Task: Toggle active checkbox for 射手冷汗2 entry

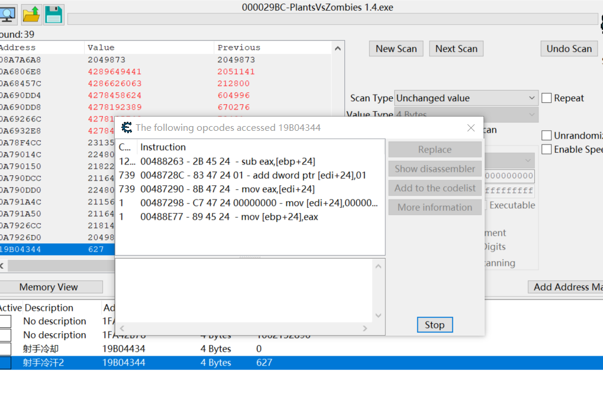Action: [x=5, y=363]
